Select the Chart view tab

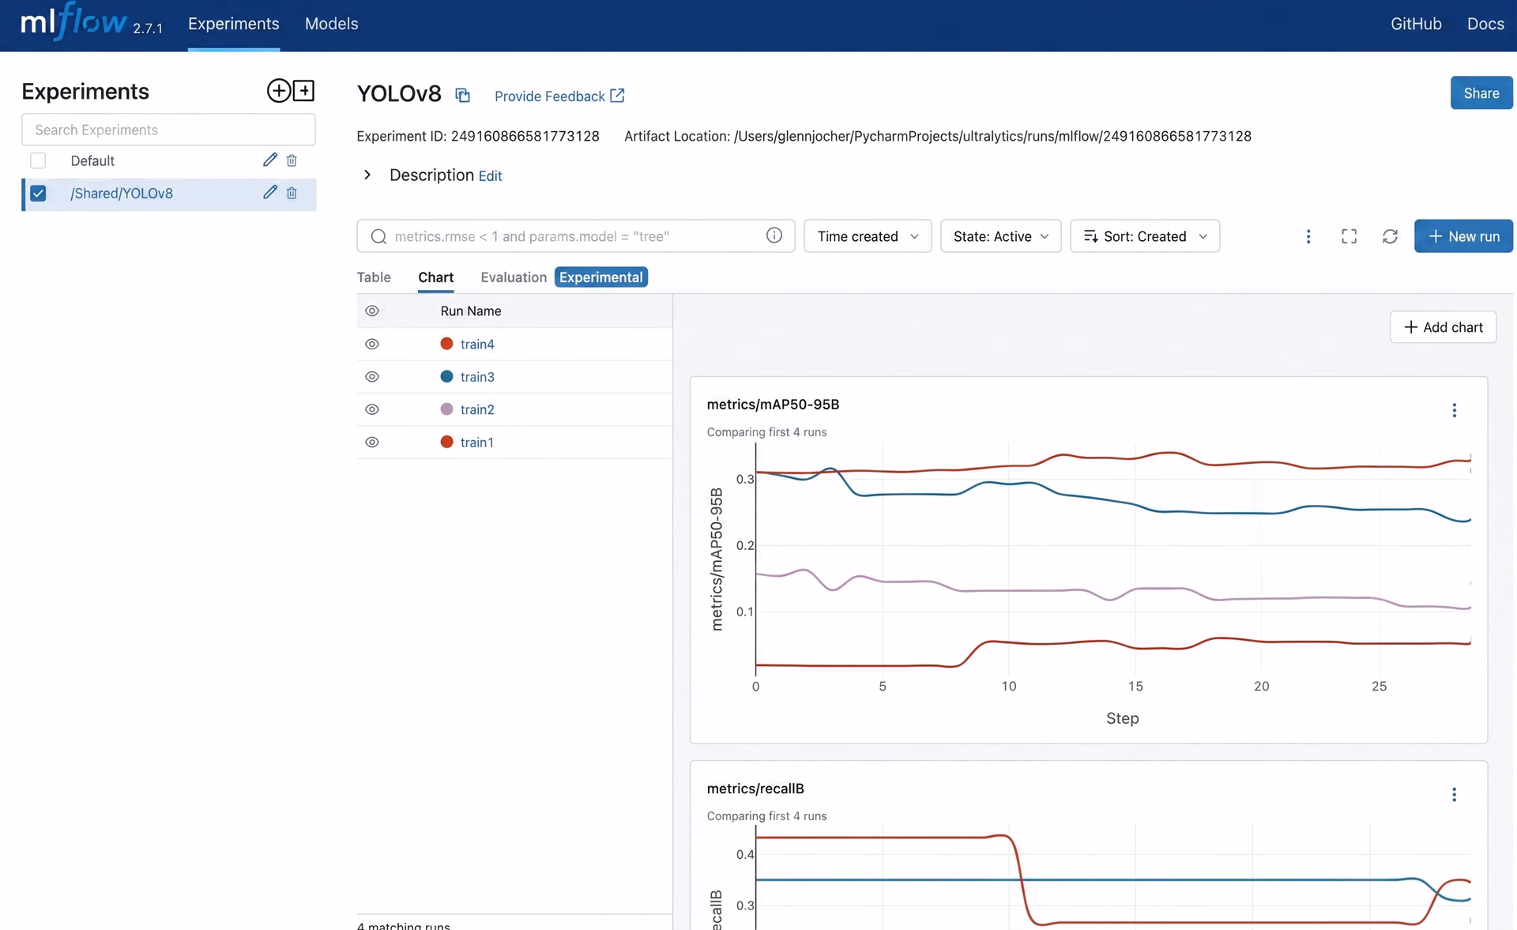click(436, 277)
